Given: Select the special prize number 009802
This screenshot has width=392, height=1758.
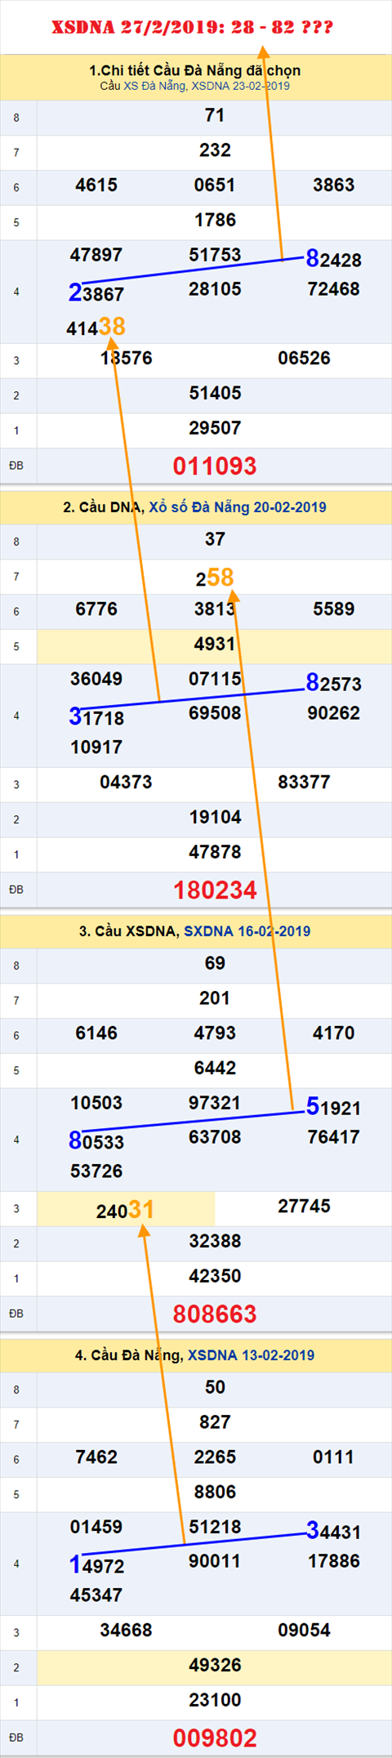Looking at the screenshot, I should pyautogui.click(x=215, y=1738).
